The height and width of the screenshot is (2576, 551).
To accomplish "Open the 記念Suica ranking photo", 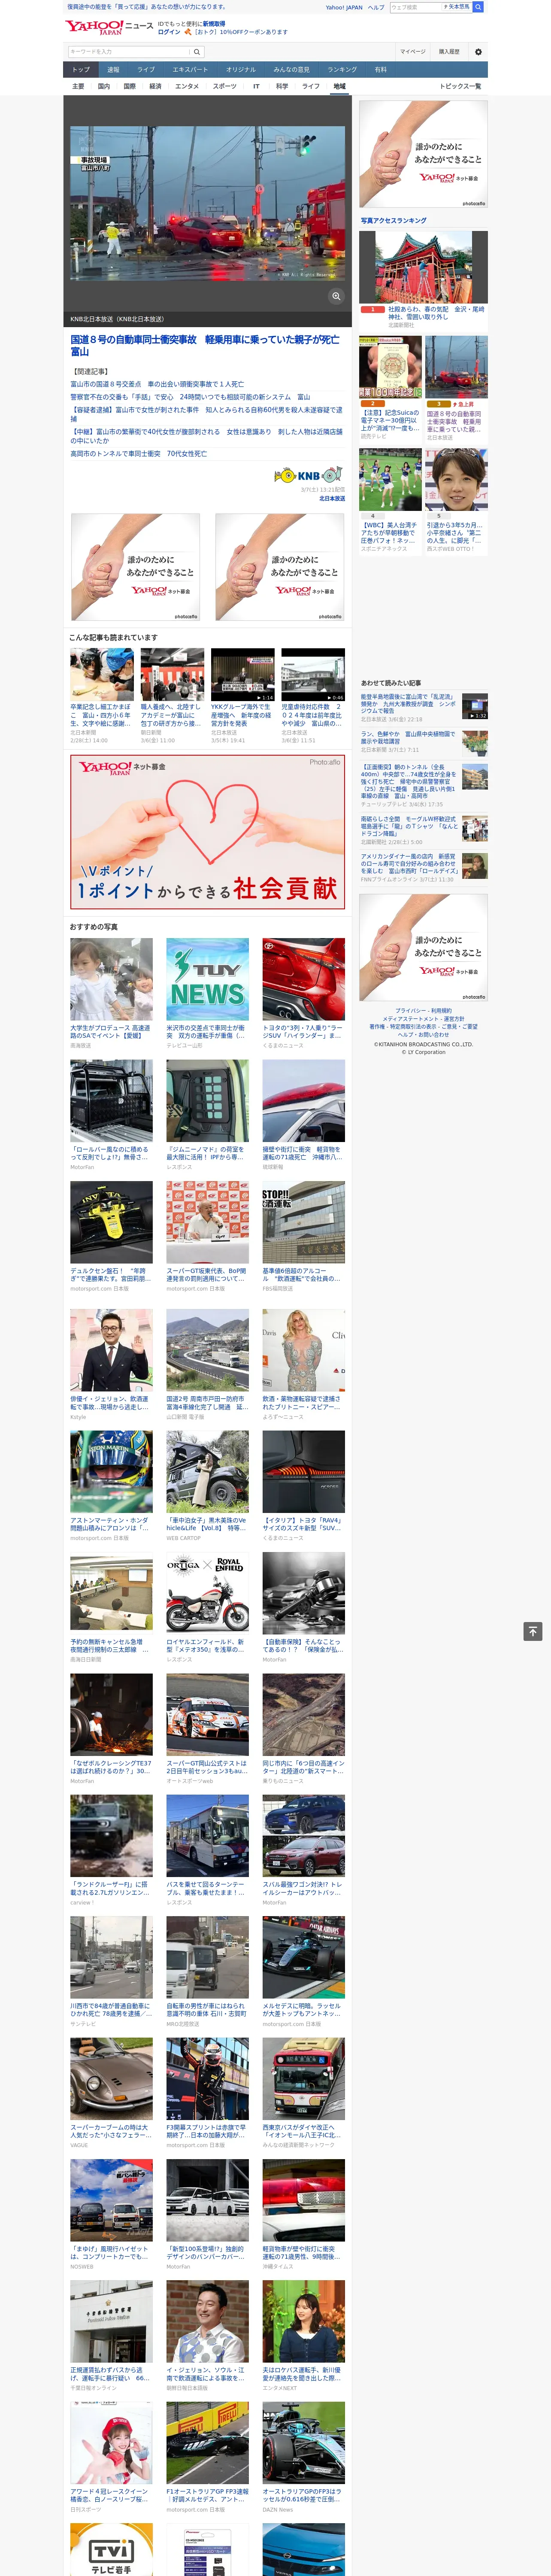I will click(x=390, y=368).
